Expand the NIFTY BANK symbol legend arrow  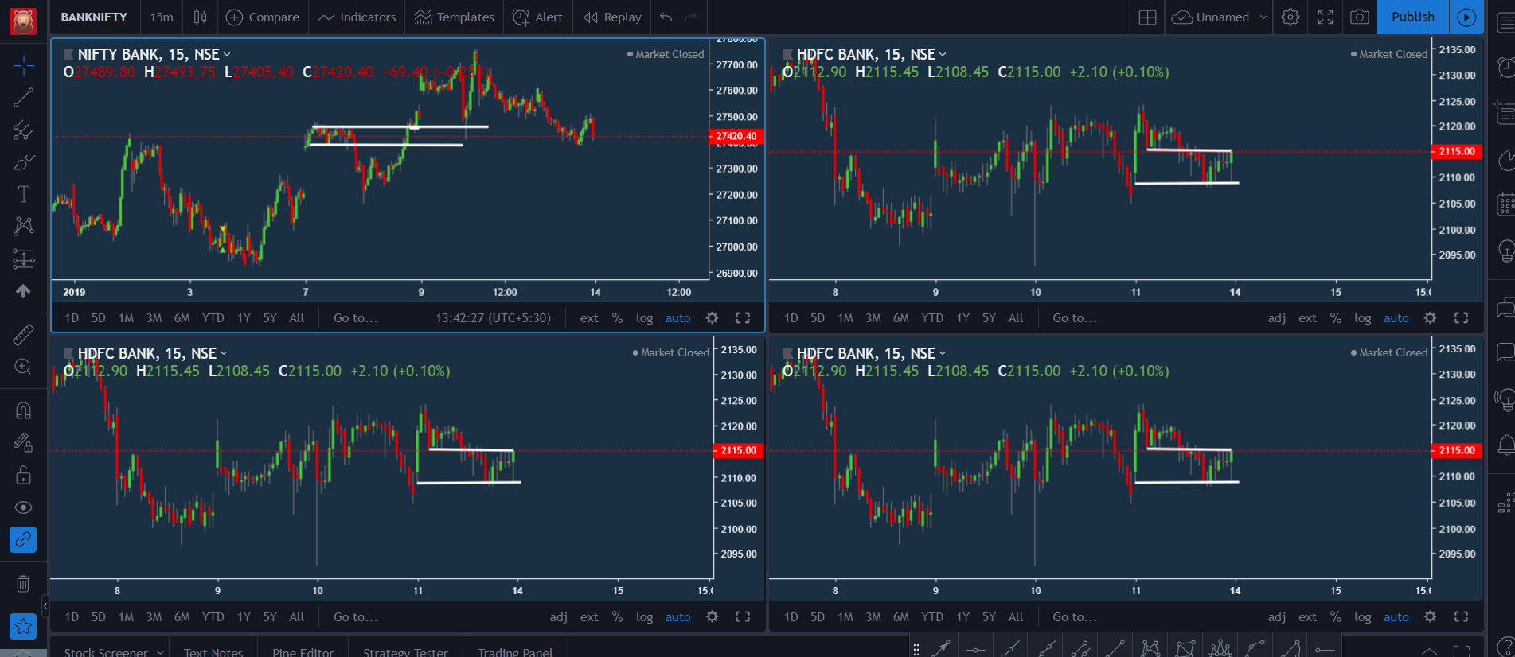tap(227, 54)
